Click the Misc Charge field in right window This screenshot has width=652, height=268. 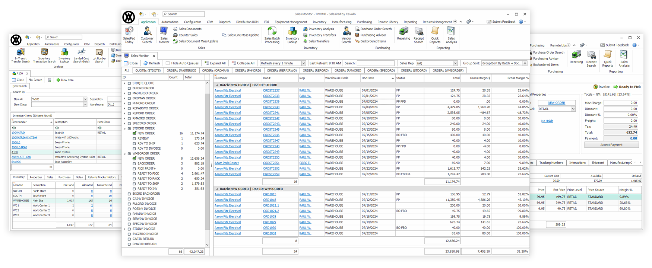(621, 103)
